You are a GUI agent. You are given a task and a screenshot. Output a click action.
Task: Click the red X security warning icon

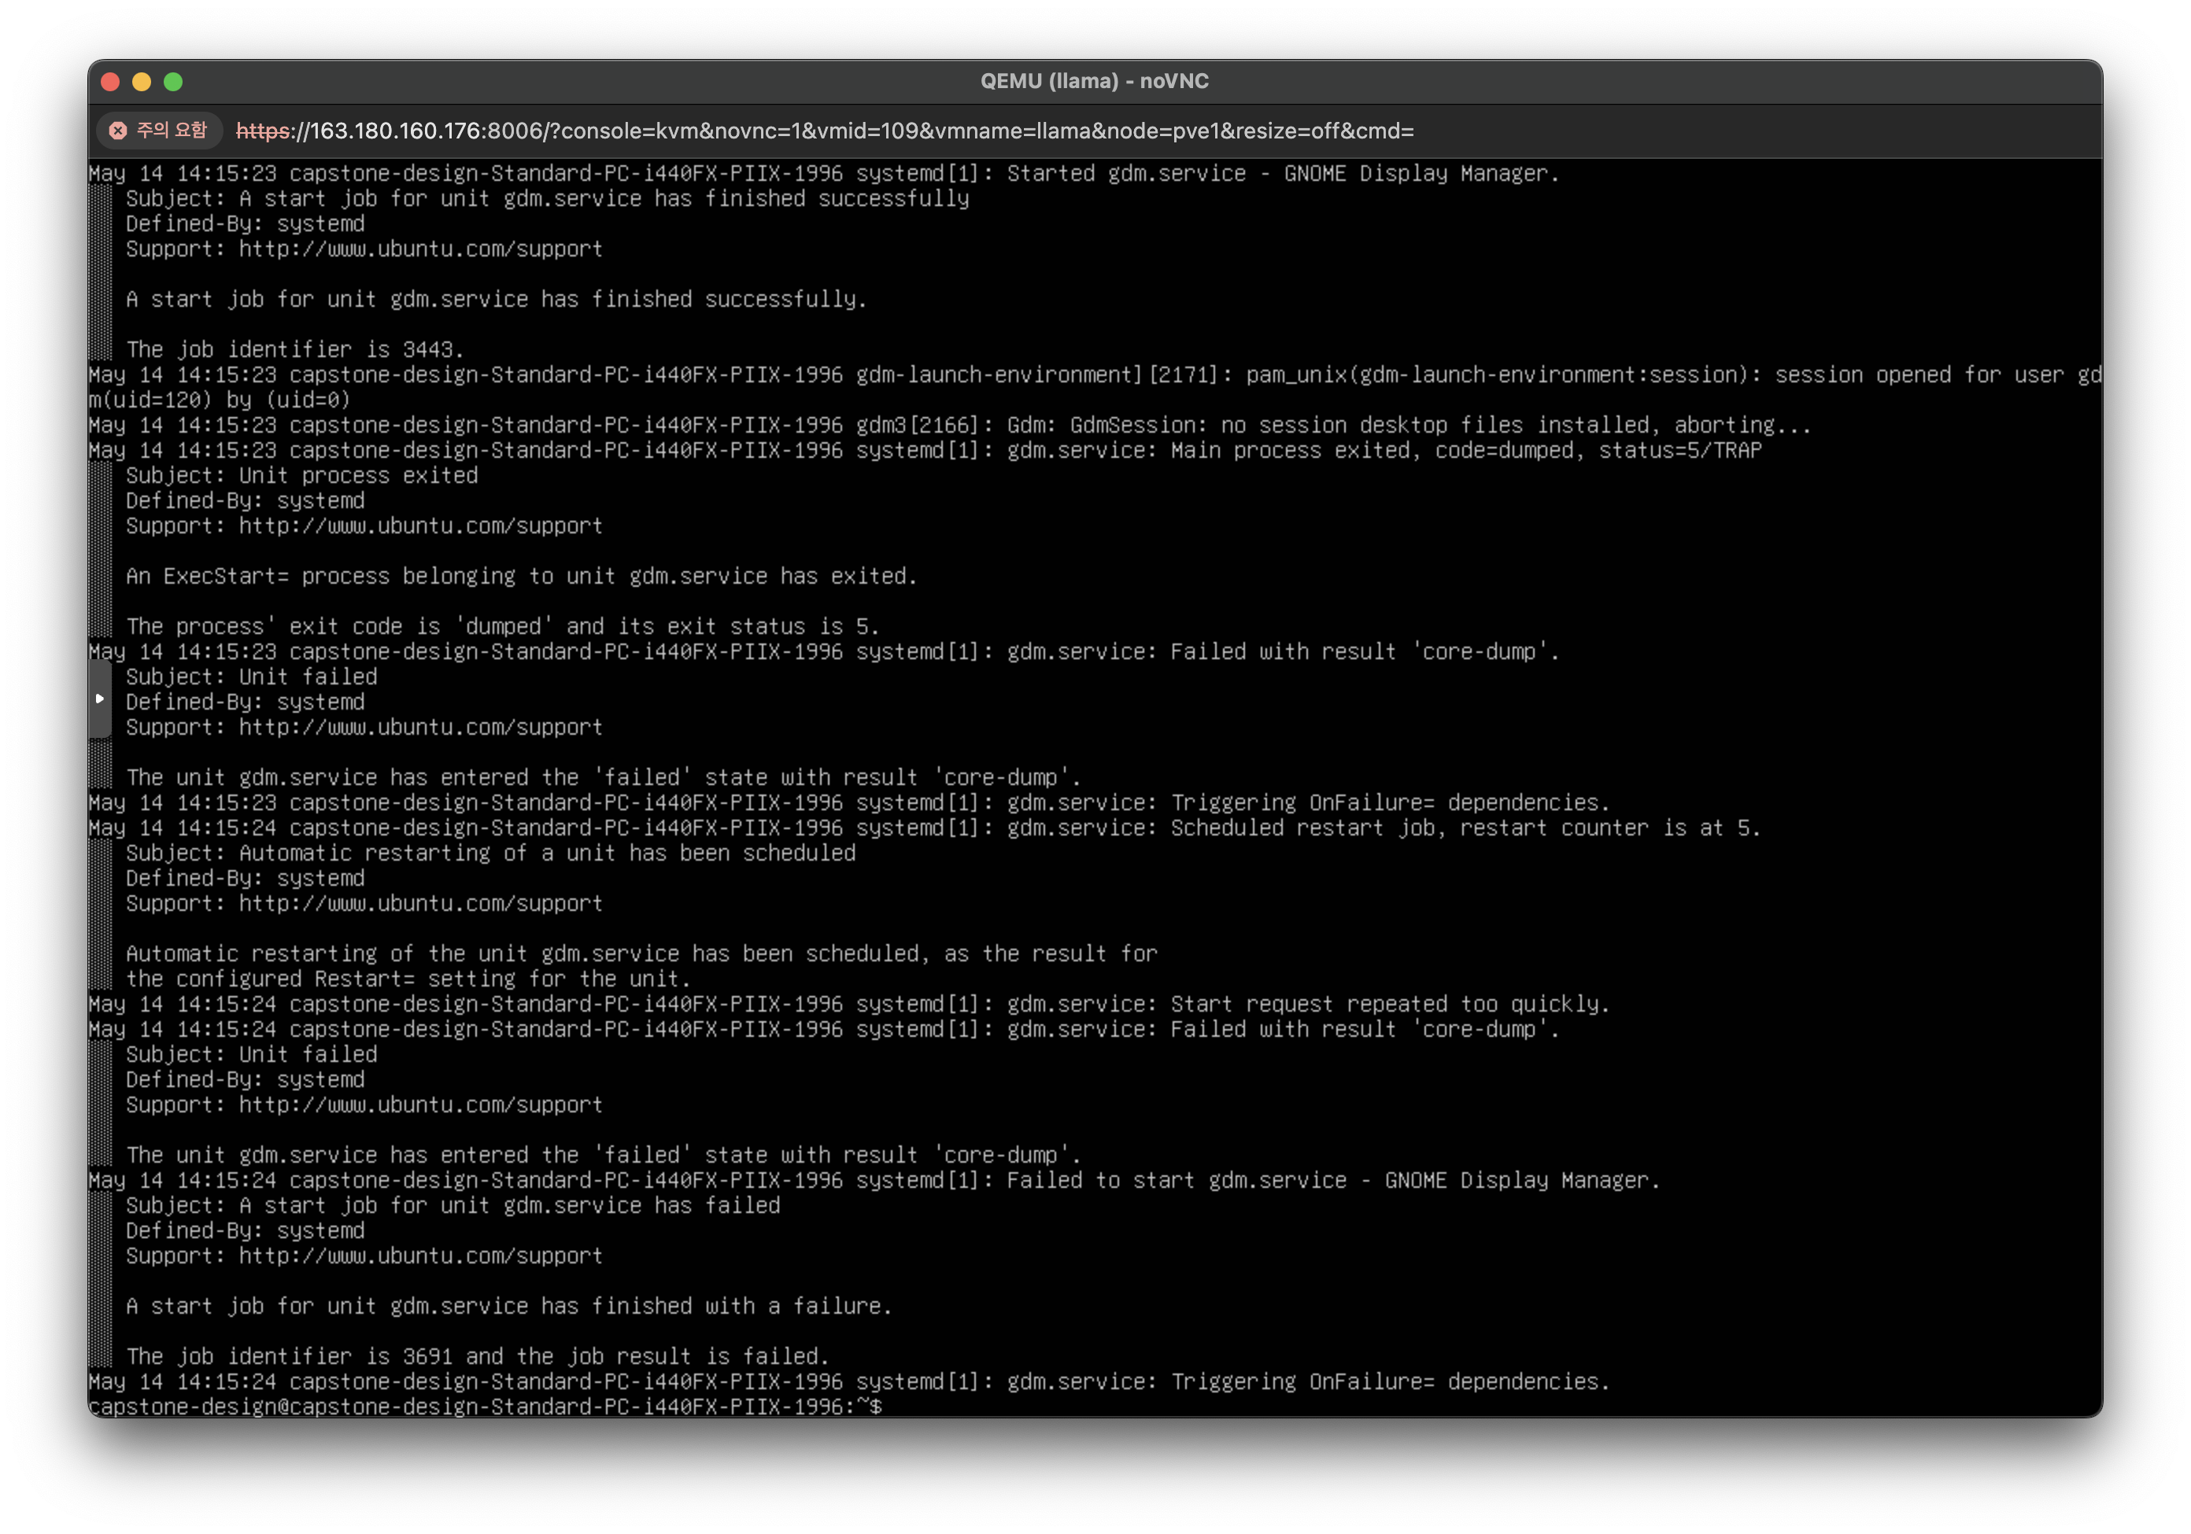point(118,131)
